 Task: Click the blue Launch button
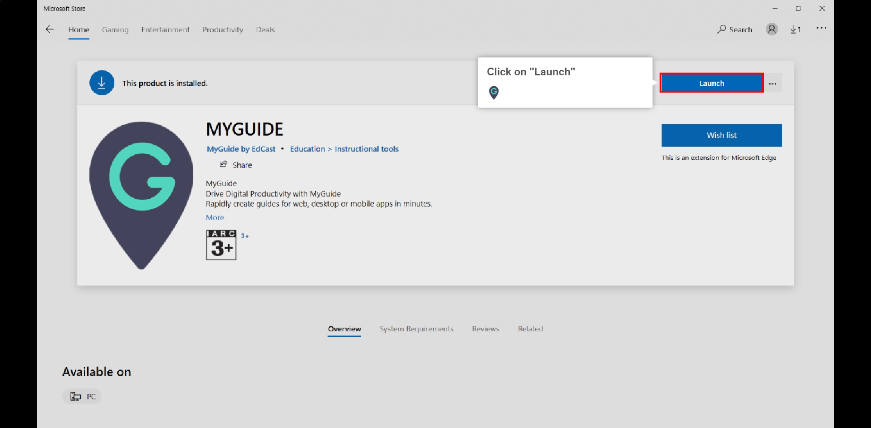pos(711,83)
